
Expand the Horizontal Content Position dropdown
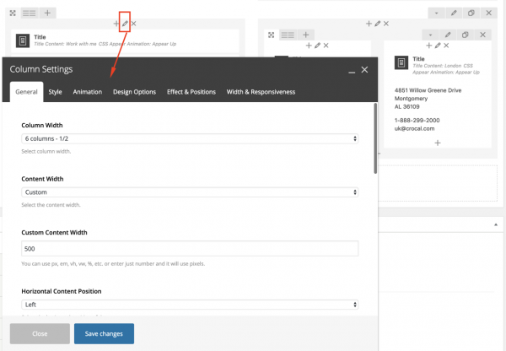click(190, 305)
